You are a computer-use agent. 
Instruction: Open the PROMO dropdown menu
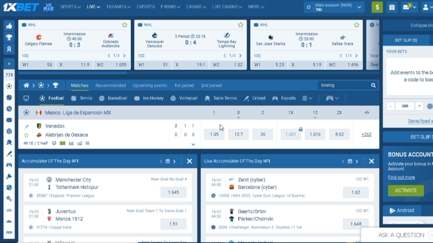click(x=170, y=7)
